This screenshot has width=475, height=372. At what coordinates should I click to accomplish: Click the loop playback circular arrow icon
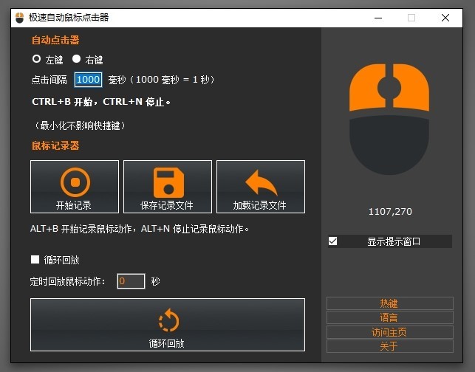[168, 320]
